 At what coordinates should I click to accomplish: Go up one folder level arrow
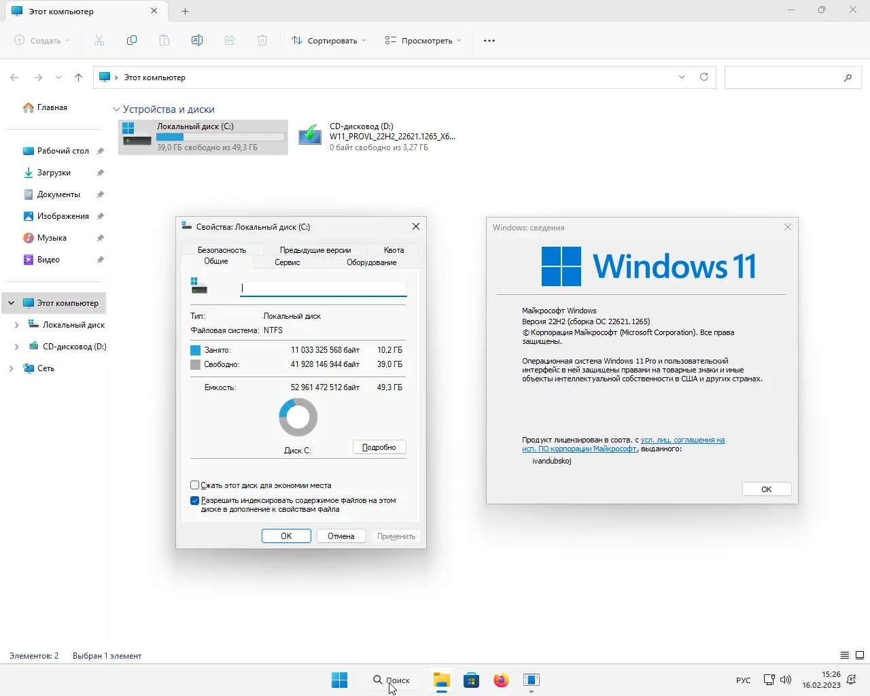click(x=79, y=77)
